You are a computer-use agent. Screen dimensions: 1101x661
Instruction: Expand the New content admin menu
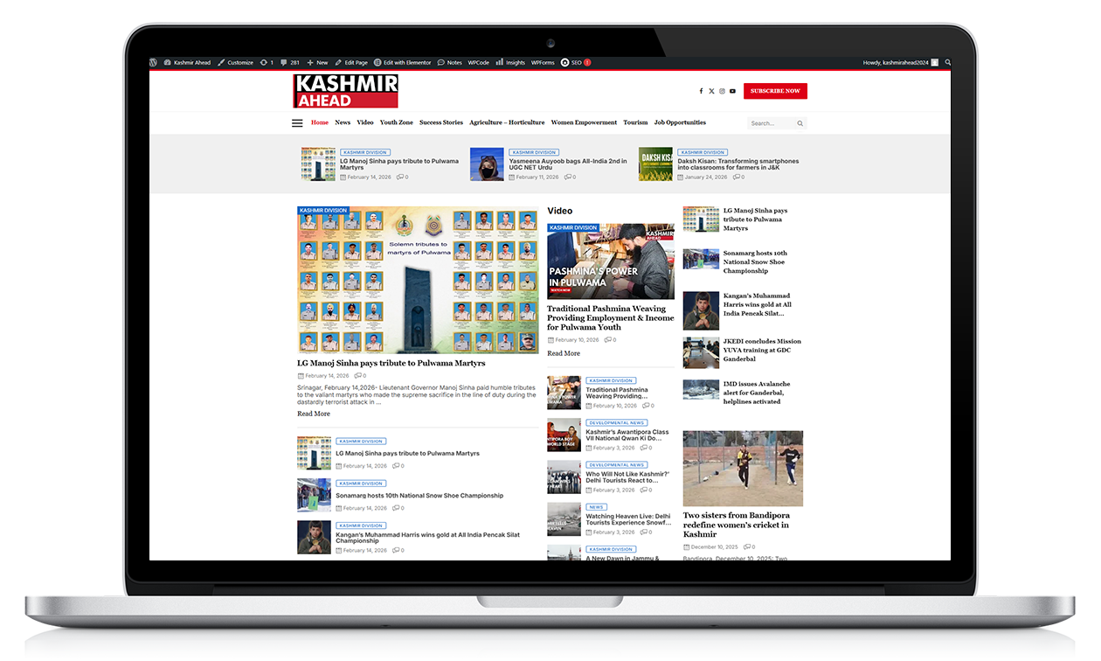click(x=317, y=63)
